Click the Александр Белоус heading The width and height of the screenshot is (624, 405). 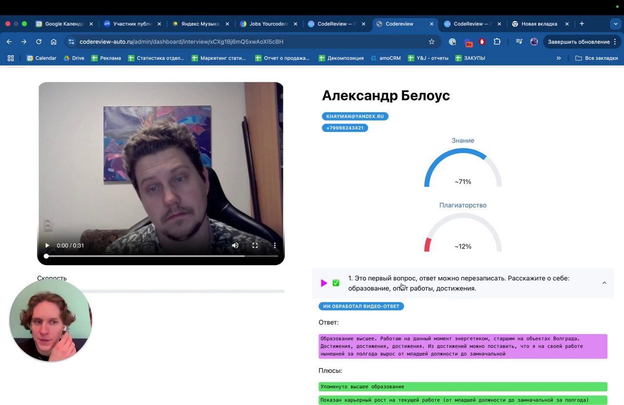click(386, 96)
